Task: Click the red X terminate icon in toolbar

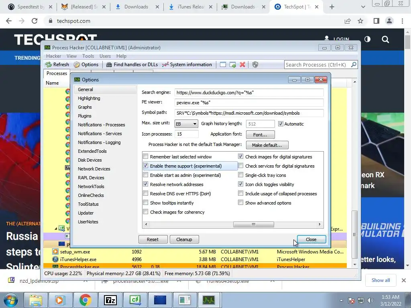Action: (x=242, y=65)
